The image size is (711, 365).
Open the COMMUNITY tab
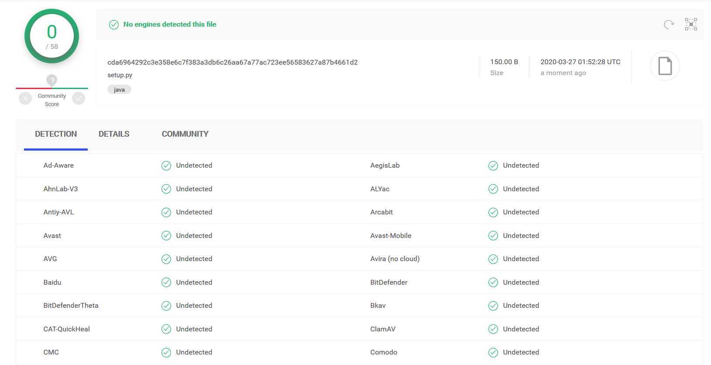[185, 134]
